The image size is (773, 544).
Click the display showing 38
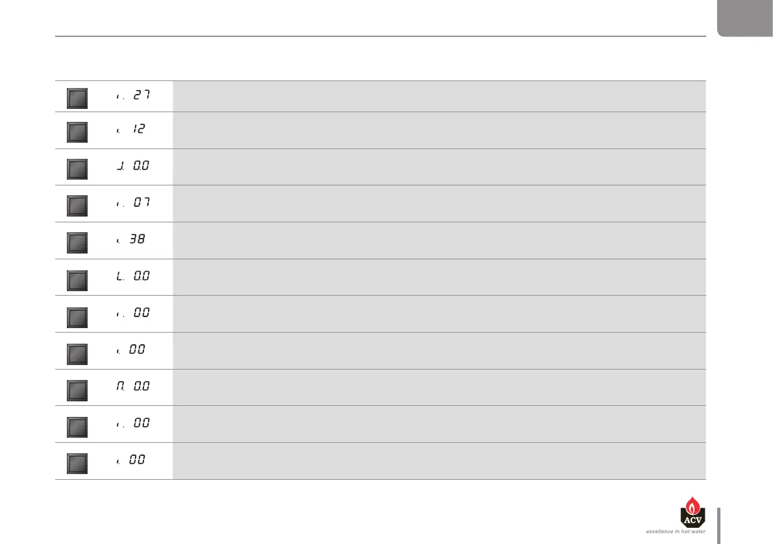[x=131, y=240]
